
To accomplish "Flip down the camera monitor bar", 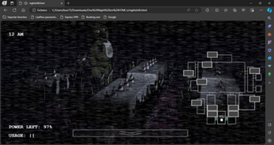I will coord(130,133).
